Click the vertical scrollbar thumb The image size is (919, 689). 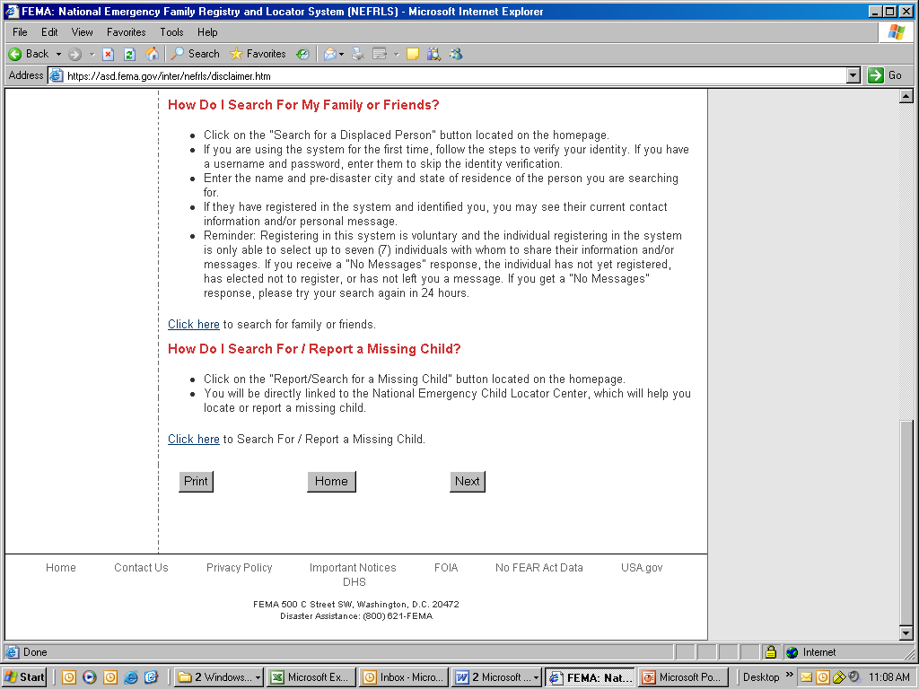(x=906, y=523)
